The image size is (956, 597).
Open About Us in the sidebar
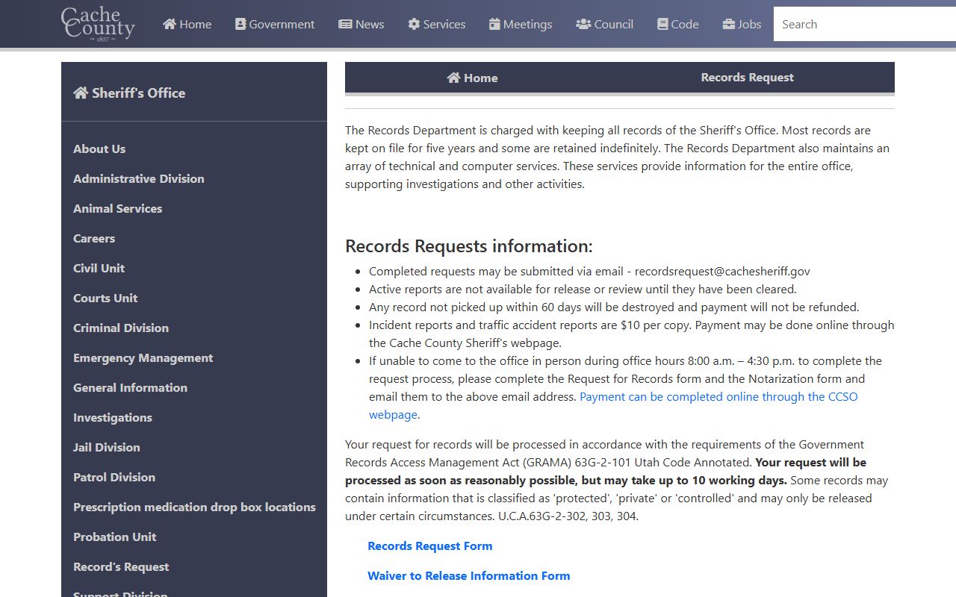pos(99,149)
